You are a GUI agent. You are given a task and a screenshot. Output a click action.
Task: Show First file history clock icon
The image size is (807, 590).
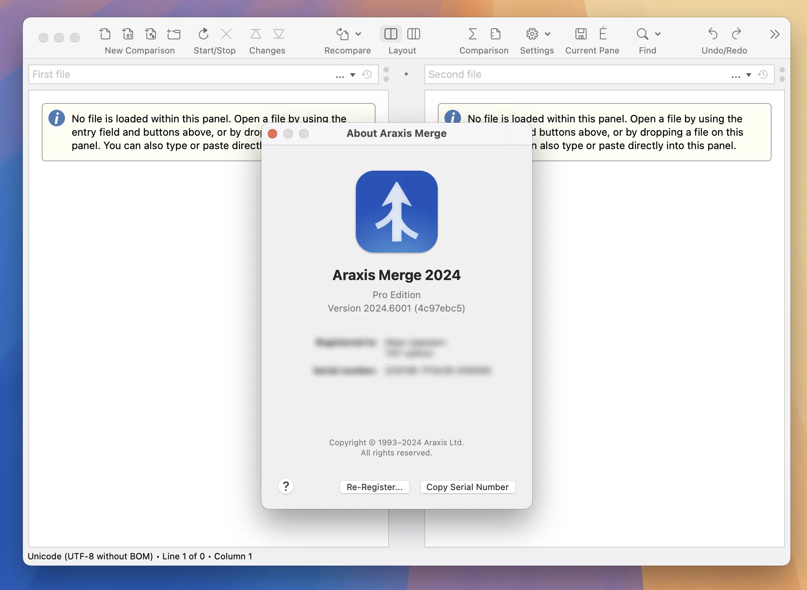pos(367,74)
